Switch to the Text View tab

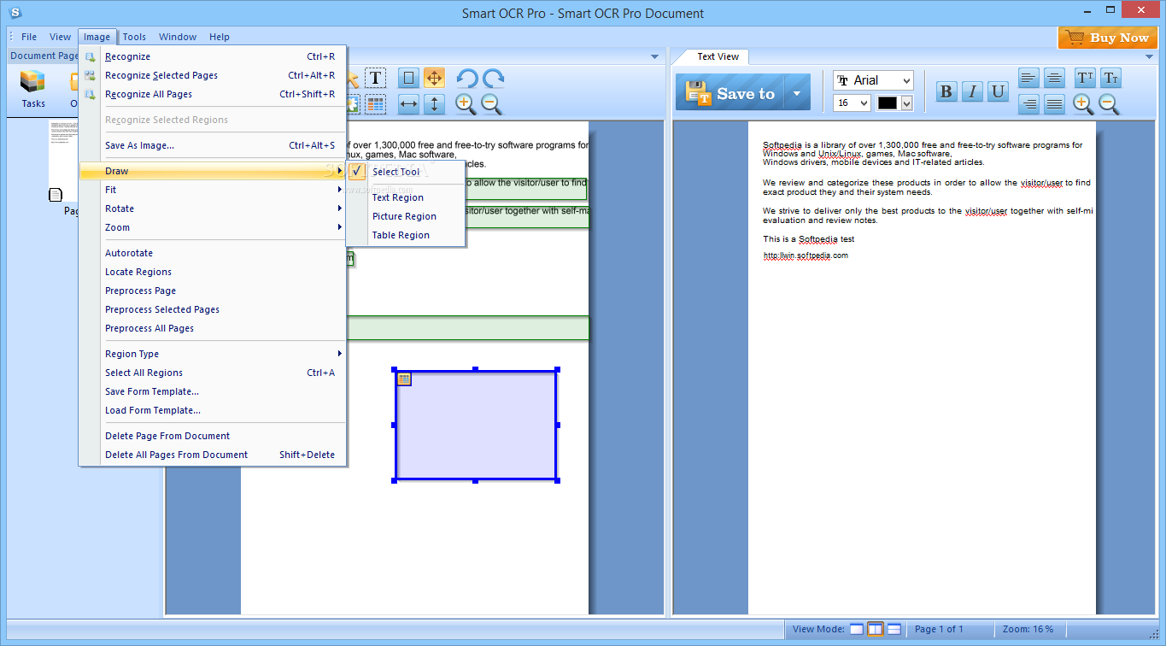click(718, 56)
